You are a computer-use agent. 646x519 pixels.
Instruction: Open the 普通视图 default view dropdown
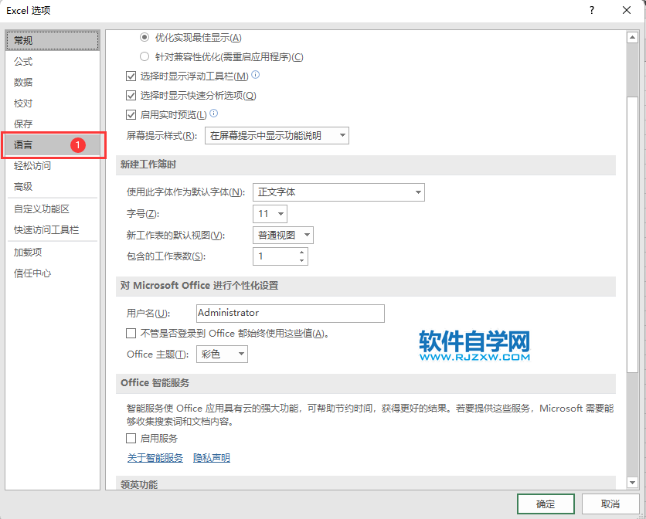point(283,236)
